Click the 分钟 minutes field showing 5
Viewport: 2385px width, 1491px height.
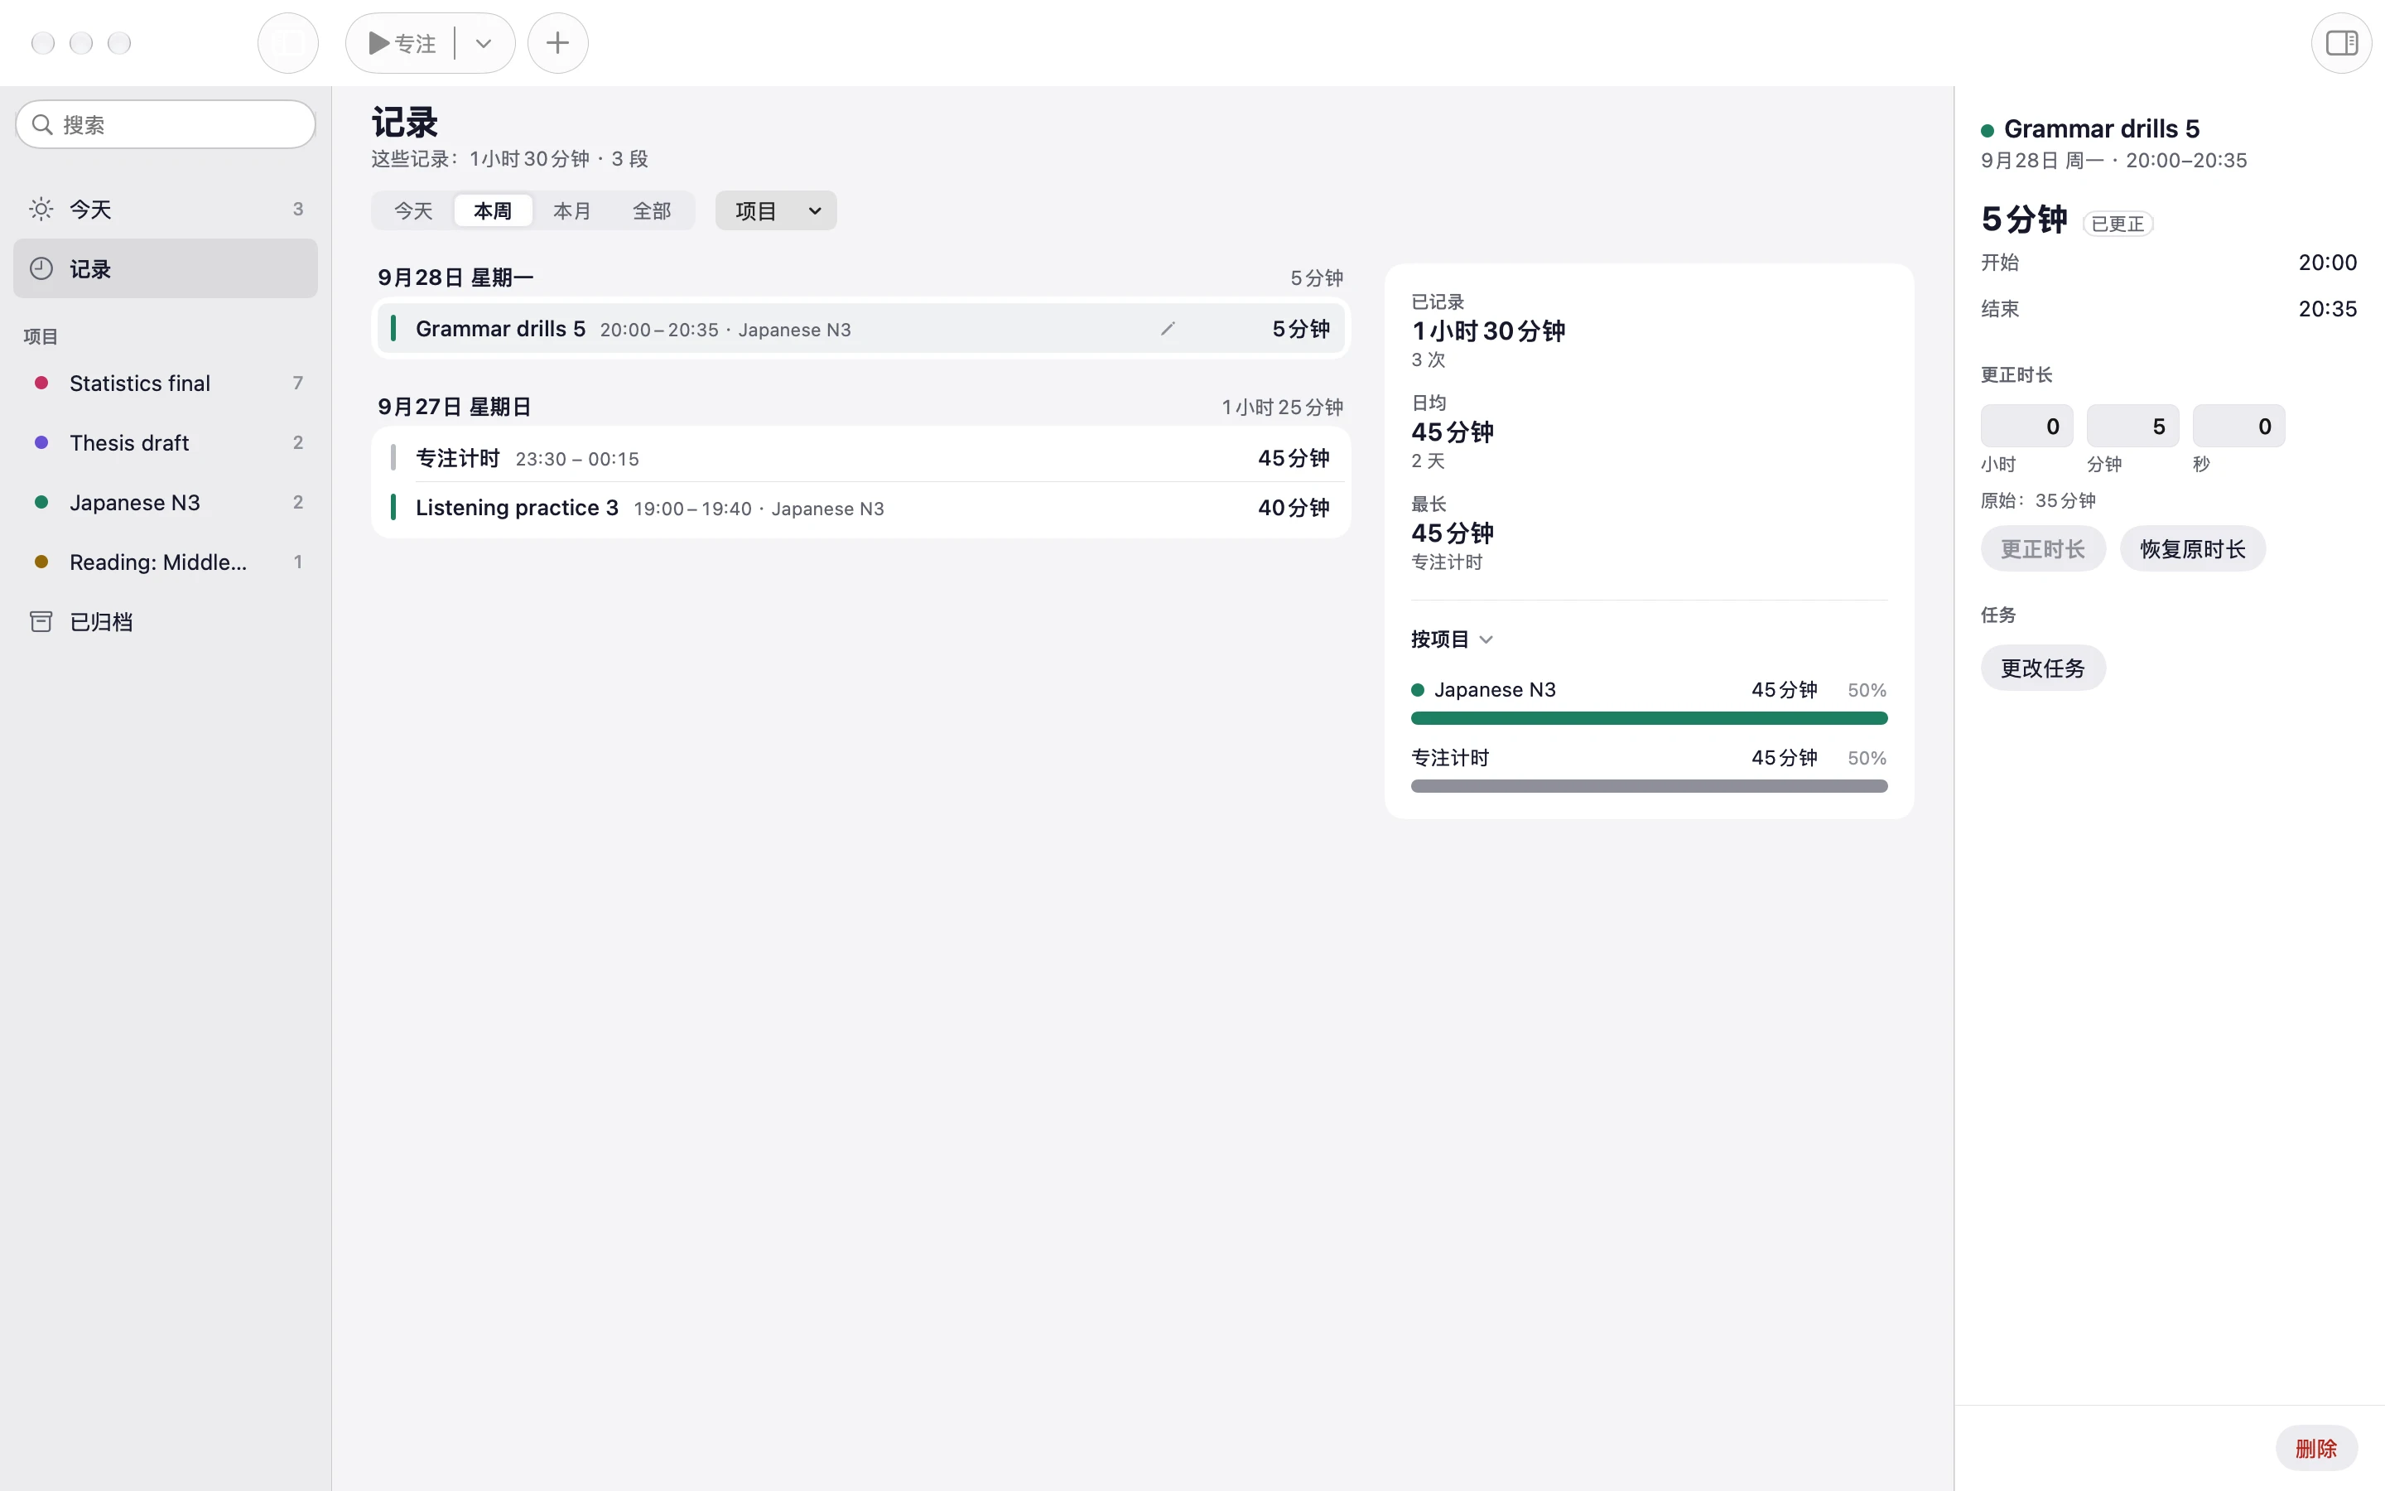(2132, 427)
